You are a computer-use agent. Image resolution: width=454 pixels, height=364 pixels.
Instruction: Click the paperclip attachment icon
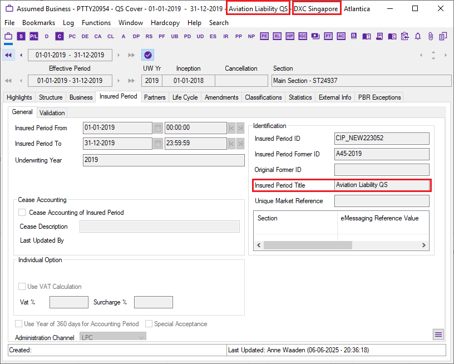[x=430, y=36]
